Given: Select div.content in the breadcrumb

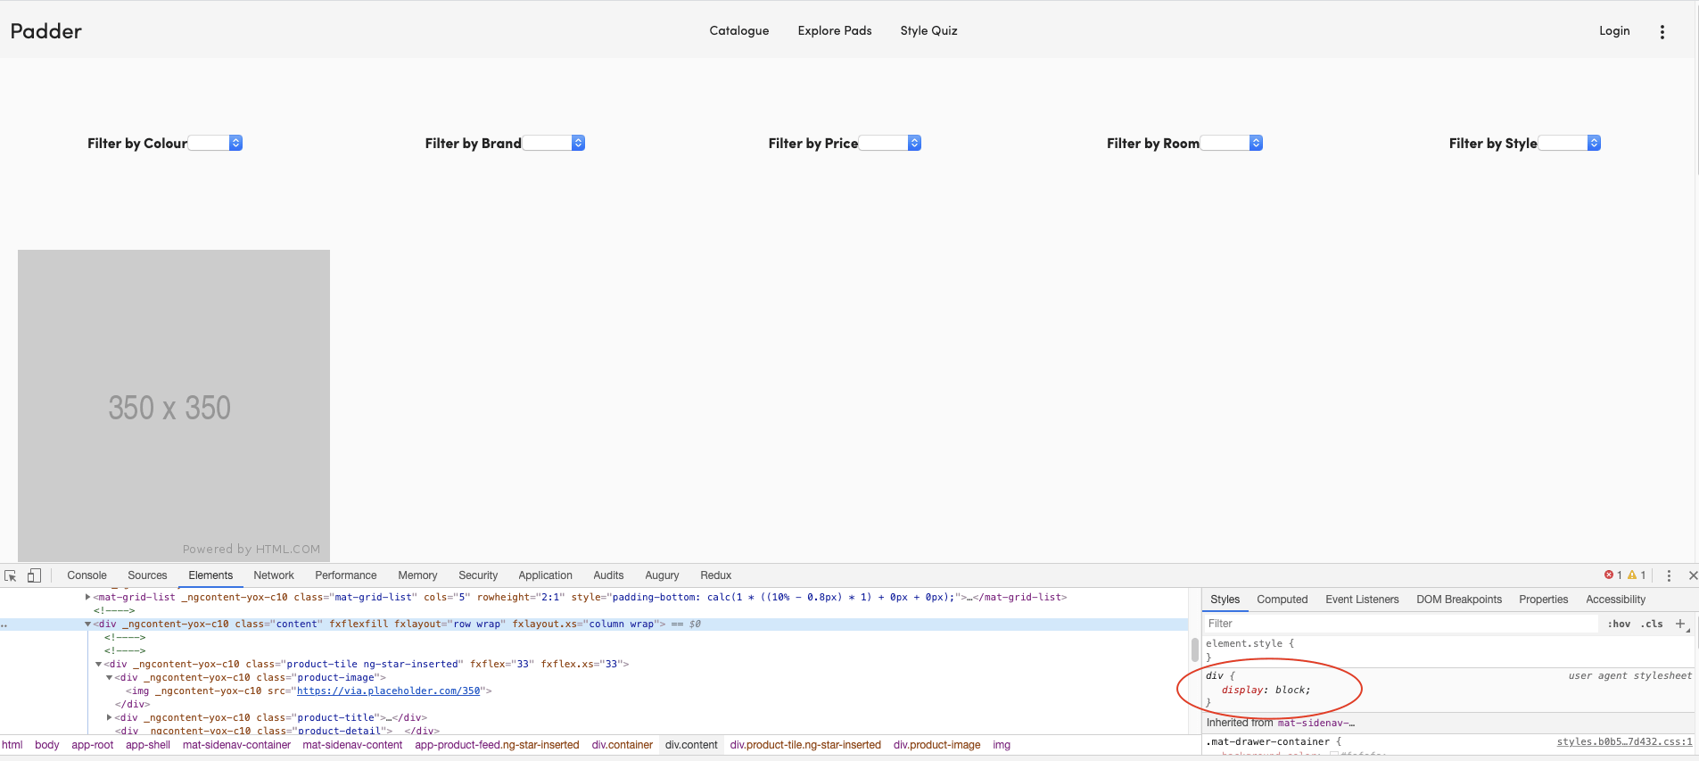Looking at the screenshot, I should click(691, 745).
